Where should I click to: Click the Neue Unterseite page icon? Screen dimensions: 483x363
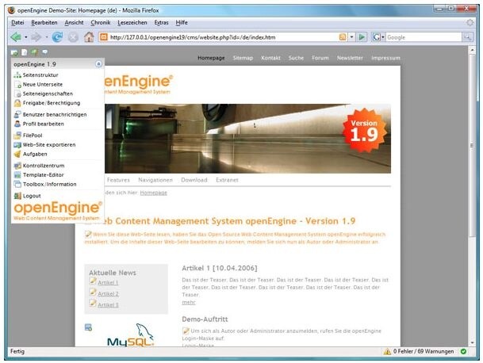pyautogui.click(x=18, y=84)
